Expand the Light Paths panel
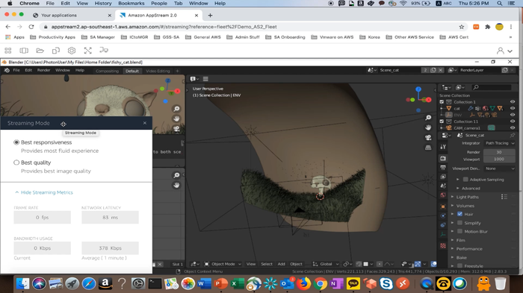523x293 pixels. pos(467,197)
